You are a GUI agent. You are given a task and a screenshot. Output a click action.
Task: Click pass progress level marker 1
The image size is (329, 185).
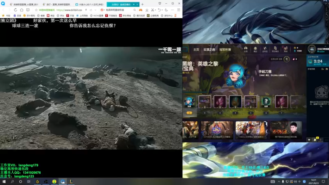(189, 113)
